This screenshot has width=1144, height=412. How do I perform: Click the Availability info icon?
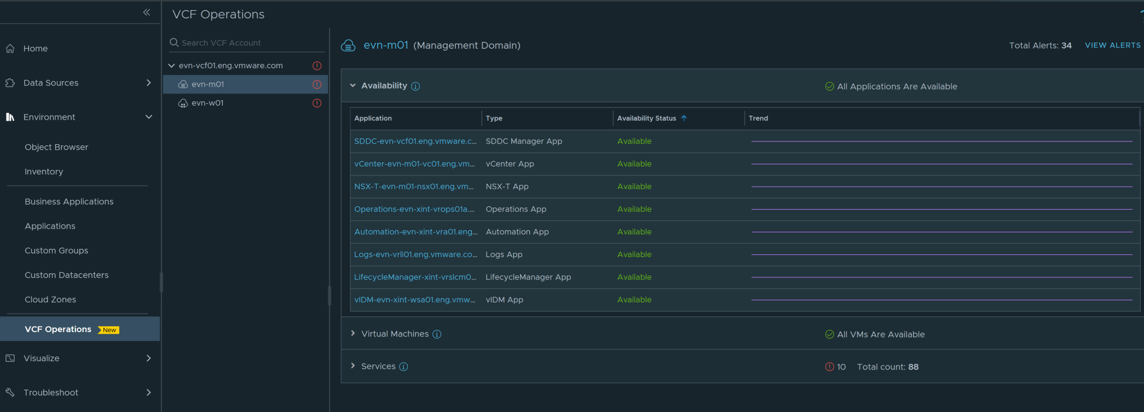pos(416,86)
